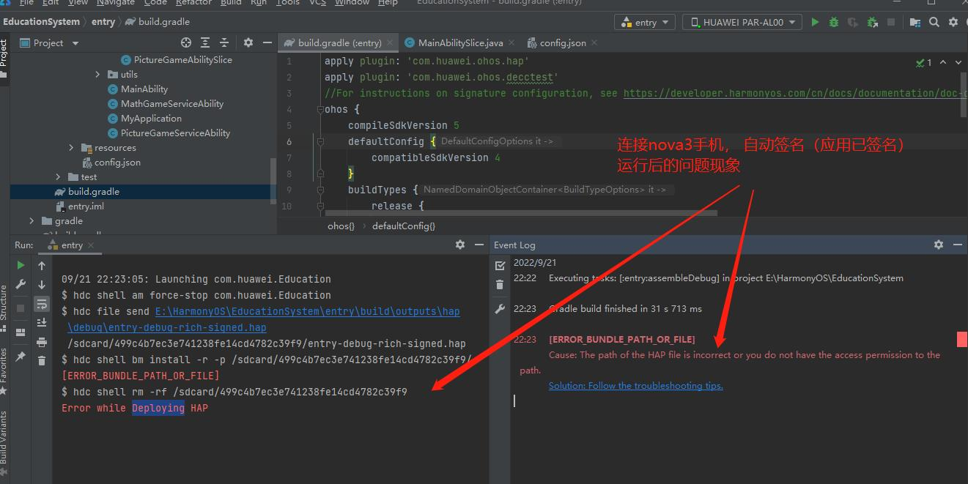The image size is (968, 484).
Task: Select the defaultConfig{} breadcrumb under the editor
Action: 403,226
